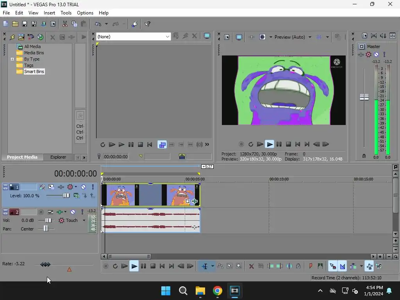Click Preview on External Monitor icon
The height and width of the screenshot is (300, 400).
[x=239, y=37]
